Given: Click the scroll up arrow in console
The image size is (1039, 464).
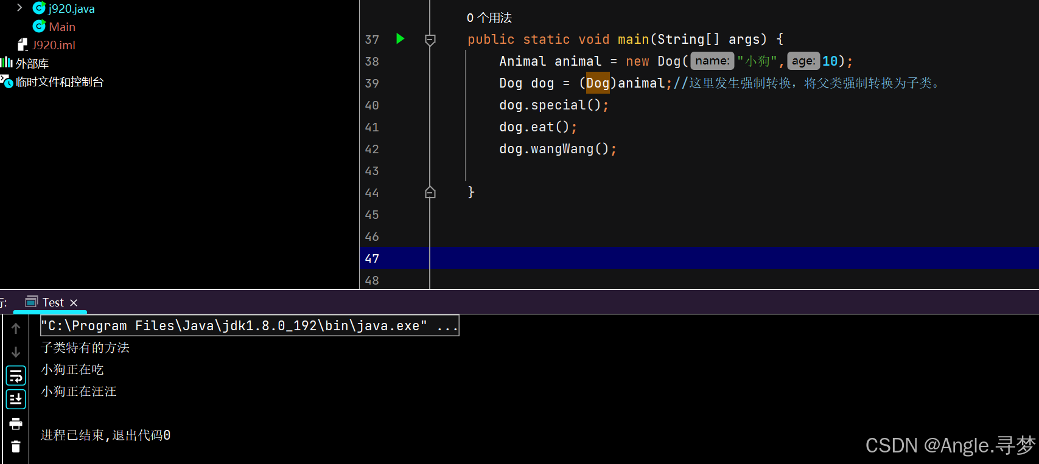Looking at the screenshot, I should [16, 328].
